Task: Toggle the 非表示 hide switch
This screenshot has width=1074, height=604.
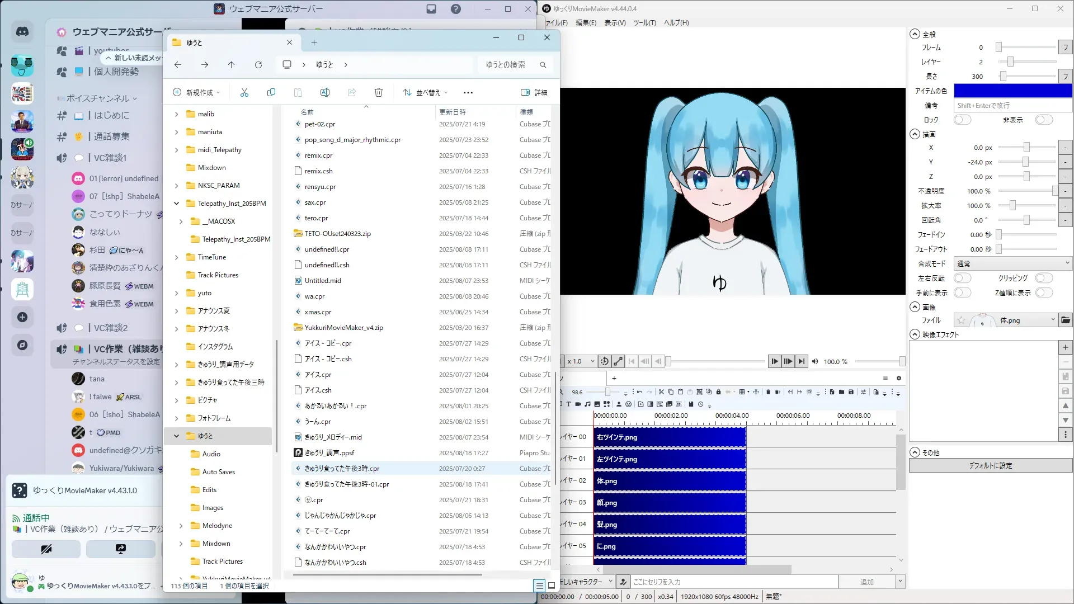Action: [1043, 120]
